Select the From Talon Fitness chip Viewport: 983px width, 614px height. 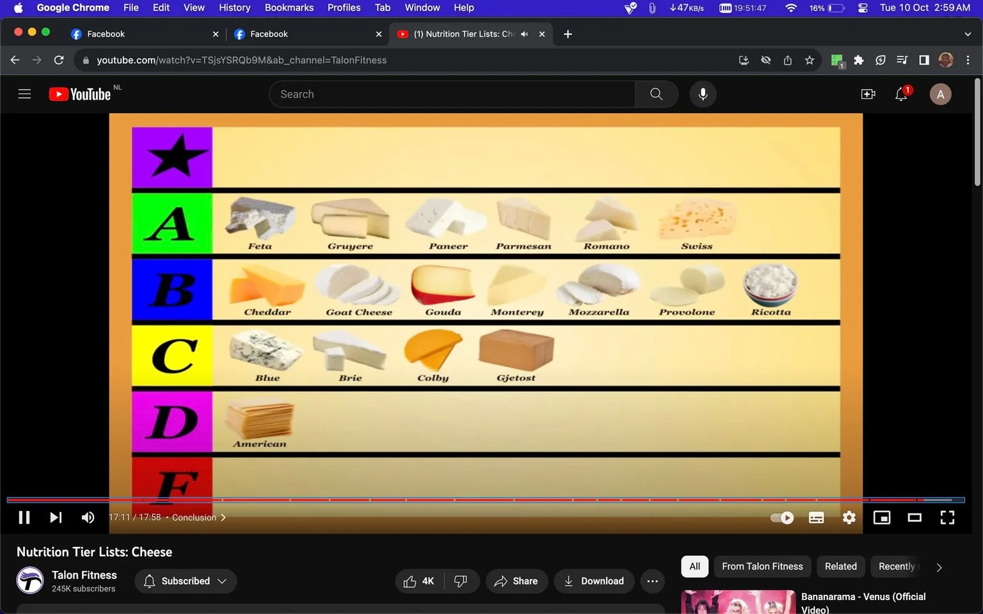762,566
